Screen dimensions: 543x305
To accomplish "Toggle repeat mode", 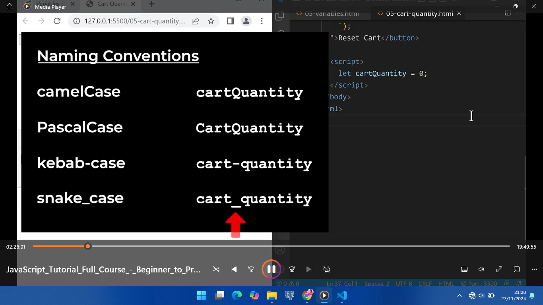I will [x=327, y=269].
